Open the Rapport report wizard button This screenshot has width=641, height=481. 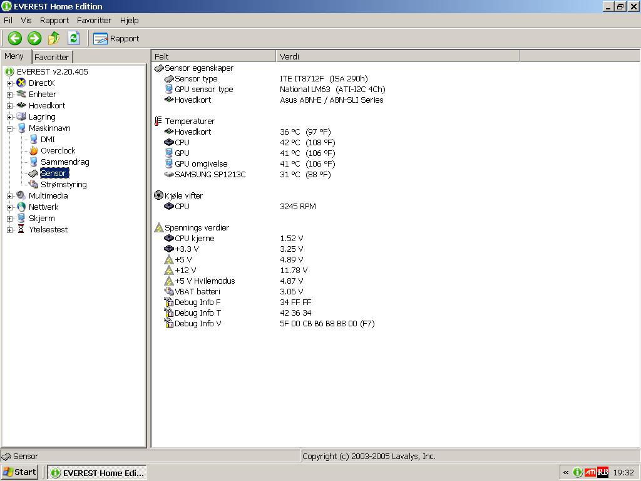tap(116, 38)
